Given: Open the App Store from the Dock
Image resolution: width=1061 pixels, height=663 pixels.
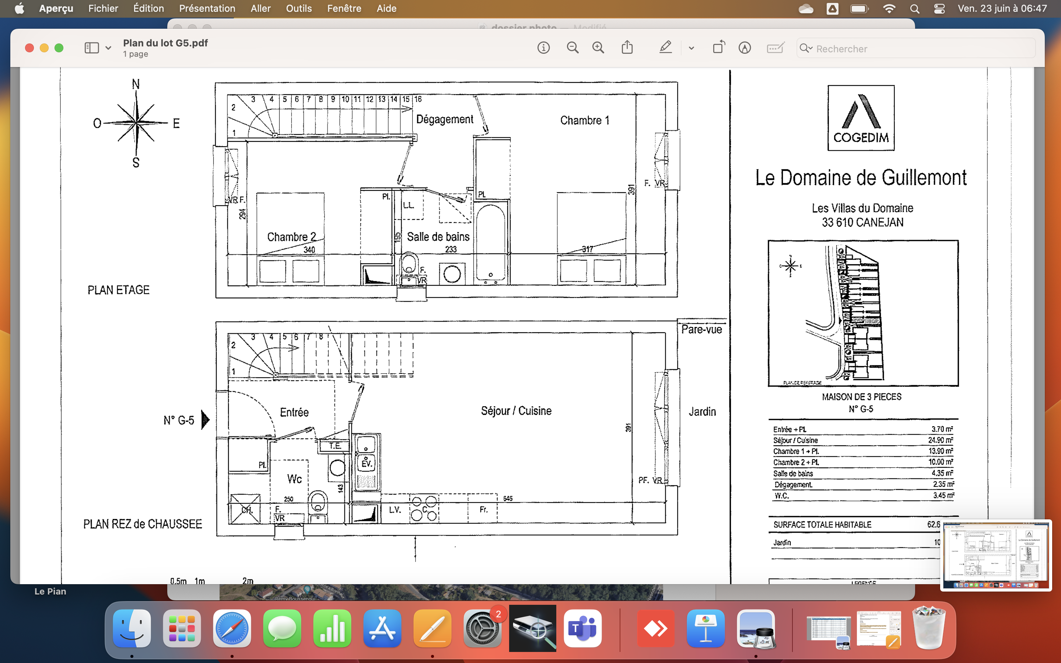Looking at the screenshot, I should 382,628.
